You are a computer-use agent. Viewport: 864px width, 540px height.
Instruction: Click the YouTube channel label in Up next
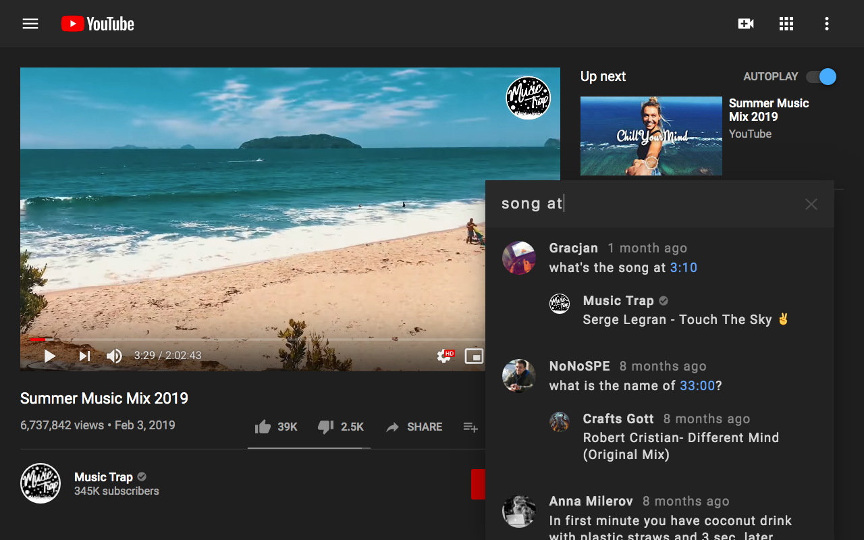pos(750,134)
